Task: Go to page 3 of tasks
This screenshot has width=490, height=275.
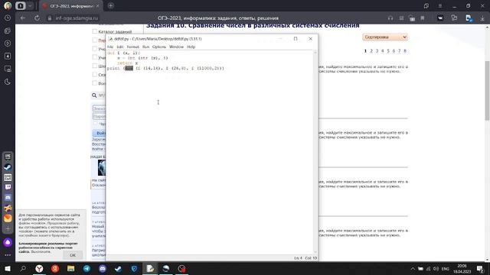Action: [377, 51]
